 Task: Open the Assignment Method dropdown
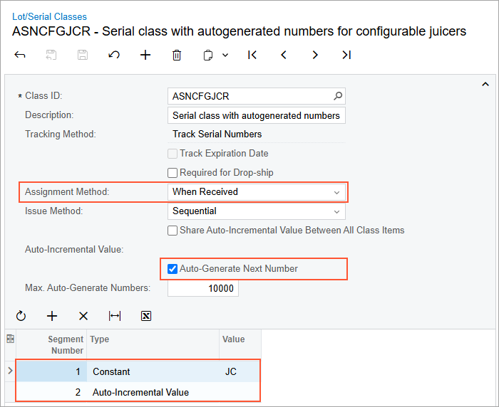pos(336,192)
